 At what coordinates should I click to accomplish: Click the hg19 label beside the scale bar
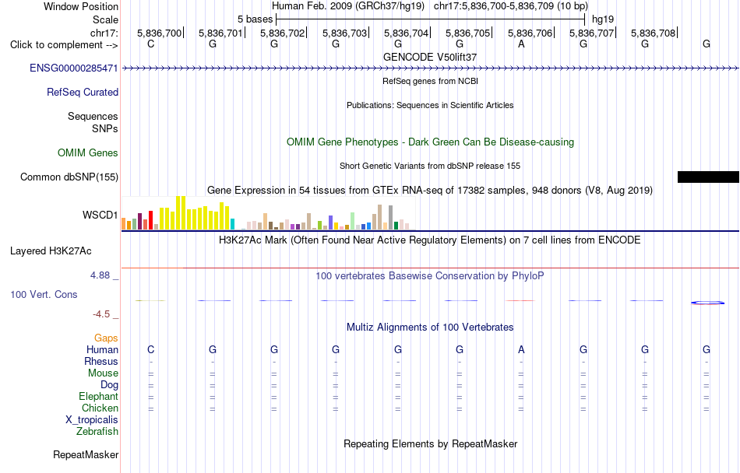click(603, 19)
